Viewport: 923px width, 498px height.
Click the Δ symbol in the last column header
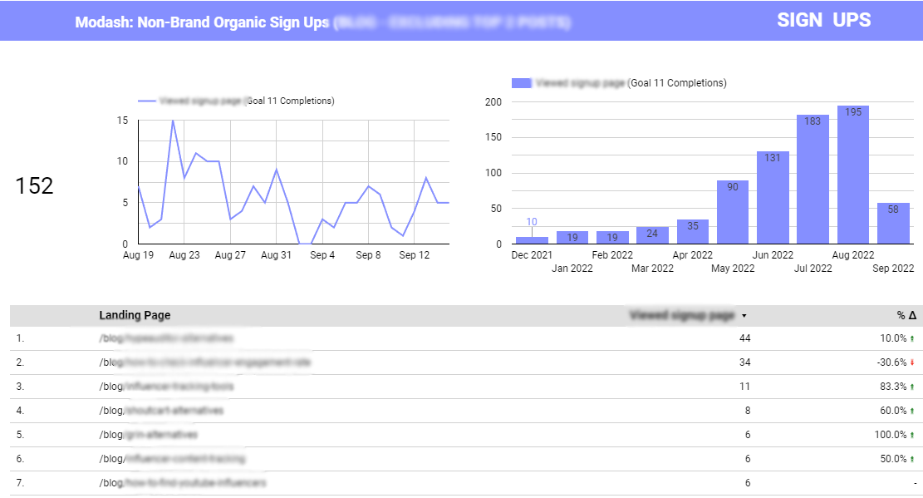coord(911,315)
